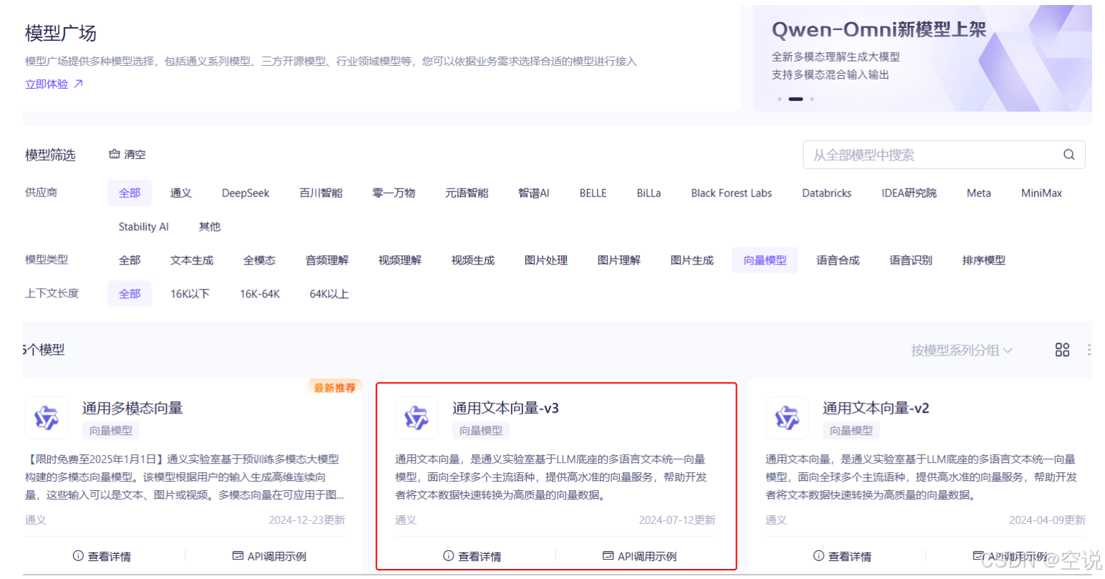The width and height of the screenshot is (1105, 579).
Task: Select 视频生成 model type
Action: (473, 260)
